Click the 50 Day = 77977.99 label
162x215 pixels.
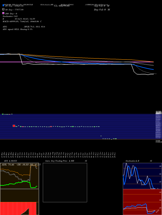(14, 10)
